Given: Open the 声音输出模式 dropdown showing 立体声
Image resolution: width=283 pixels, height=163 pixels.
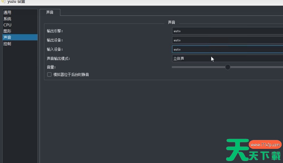Looking at the screenshot, I should click(x=227, y=59).
